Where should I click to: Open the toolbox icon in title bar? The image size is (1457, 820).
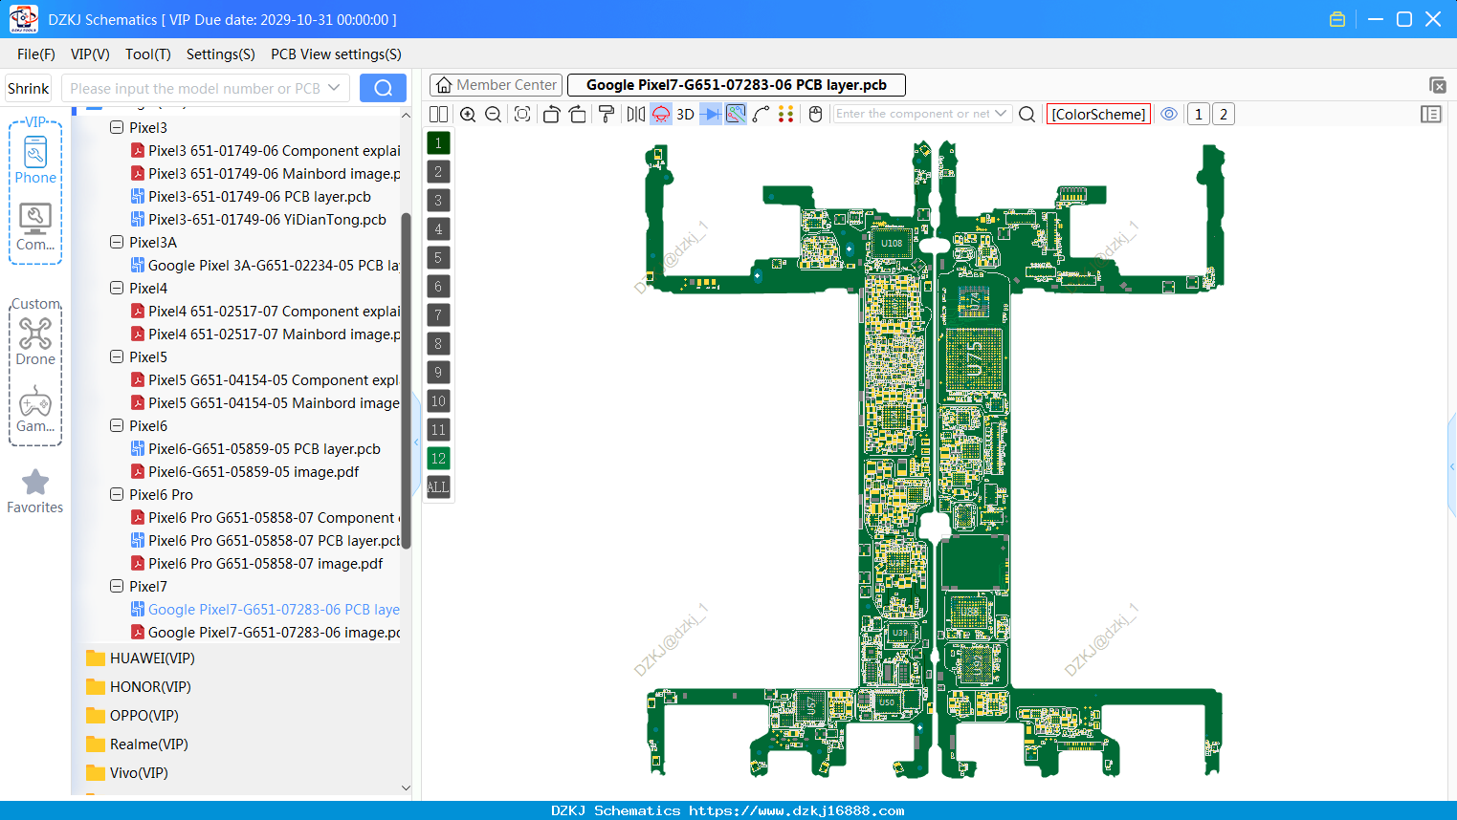(x=1337, y=19)
